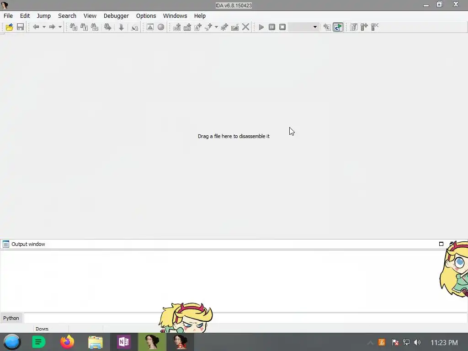
Task: Click the locked address jump icon
Action: (x=135, y=27)
